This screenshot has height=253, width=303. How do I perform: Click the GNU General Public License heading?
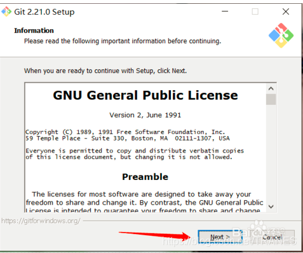pyautogui.click(x=145, y=95)
